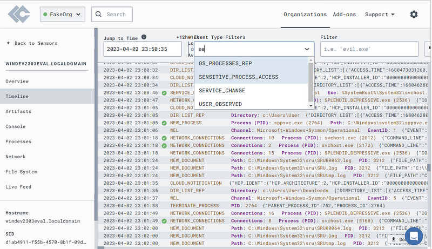Select the CLOUD_NOTIFICATION row at 23:01:35
The height and width of the screenshot is (249, 432).
tap(263, 183)
